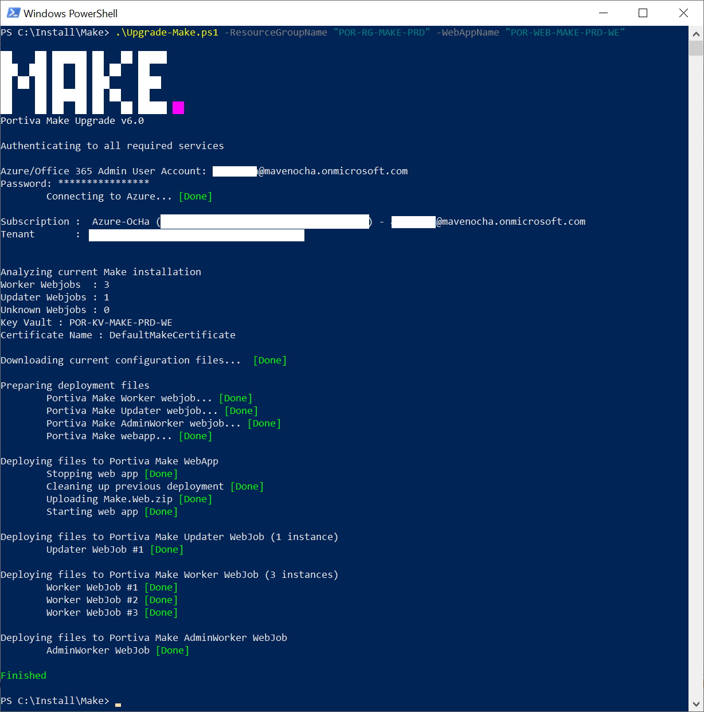Click the "POR-WEB-MAKE-PRD-WE" web app argument

pyautogui.click(x=565, y=33)
